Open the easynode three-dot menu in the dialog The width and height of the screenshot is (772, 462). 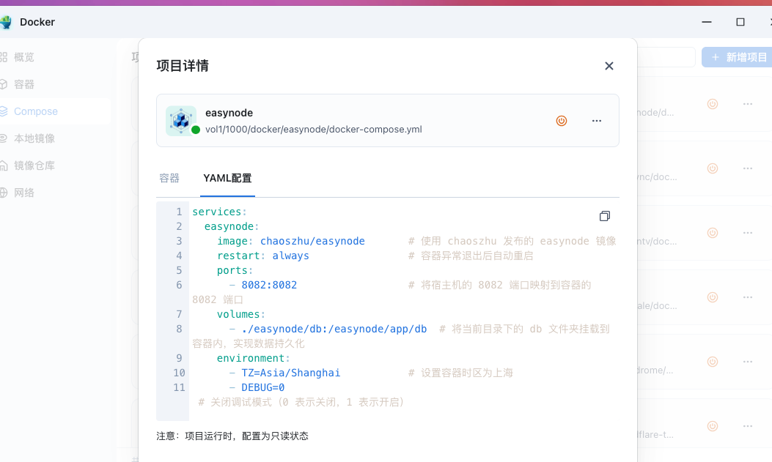[x=597, y=121]
